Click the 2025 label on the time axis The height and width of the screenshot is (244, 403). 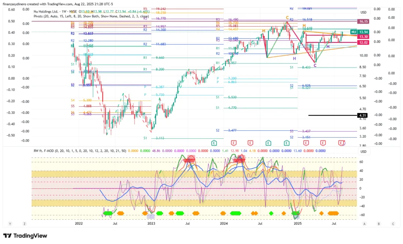coord(298,224)
